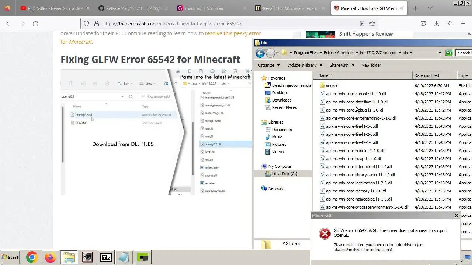Viewport: 472px width, 265px height.
Task: Click the Firefox address bar URL
Action: tap(172, 24)
